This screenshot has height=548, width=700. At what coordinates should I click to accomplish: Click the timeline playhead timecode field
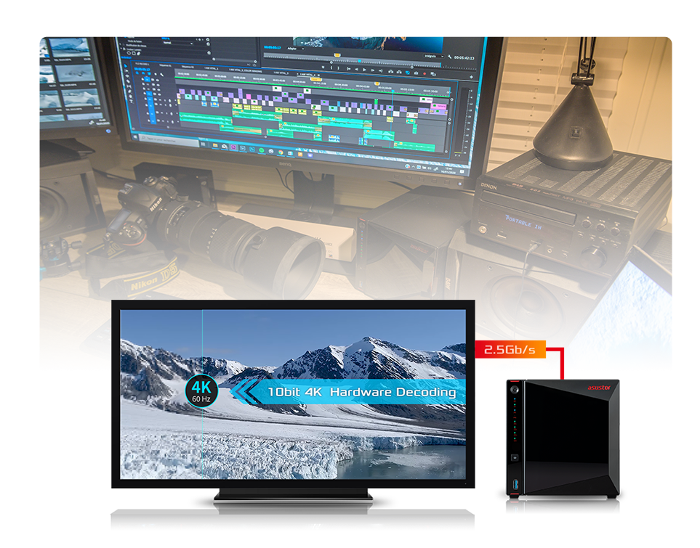click(142, 69)
